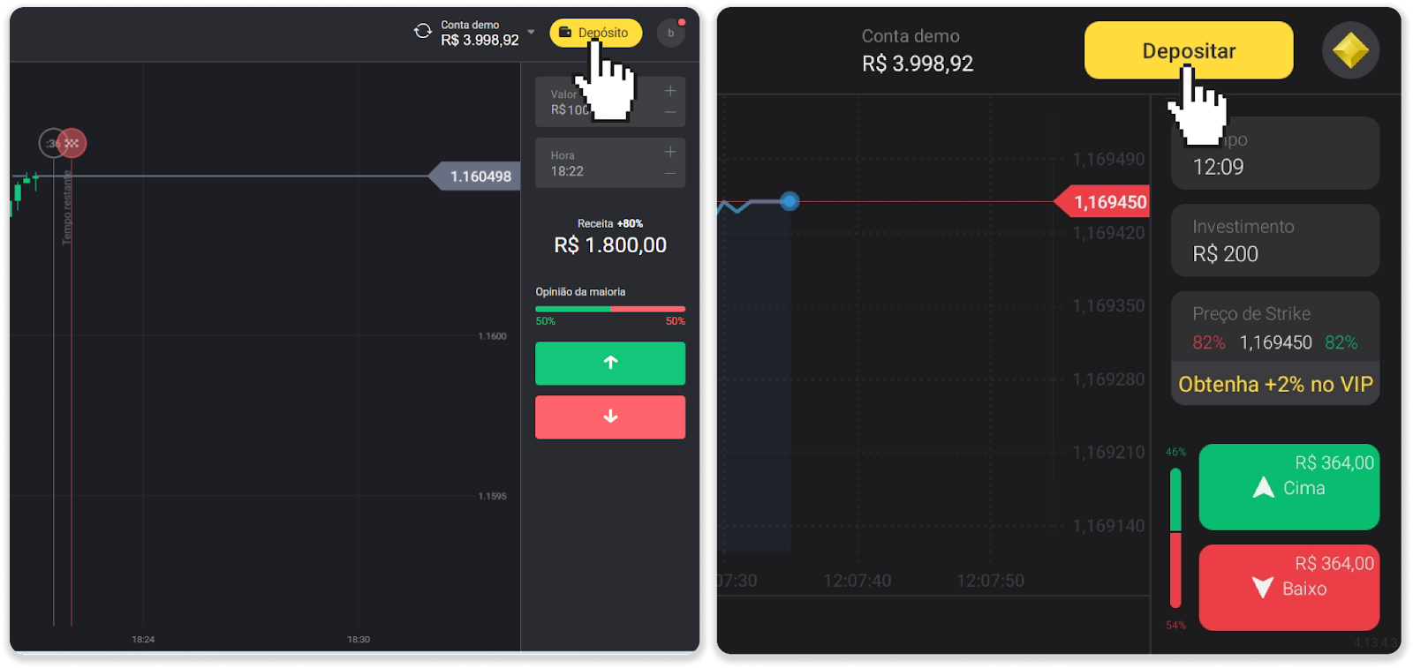Viewport: 1413px width, 668px height.
Task: Place a Cima trade with green button
Action: (1288, 487)
